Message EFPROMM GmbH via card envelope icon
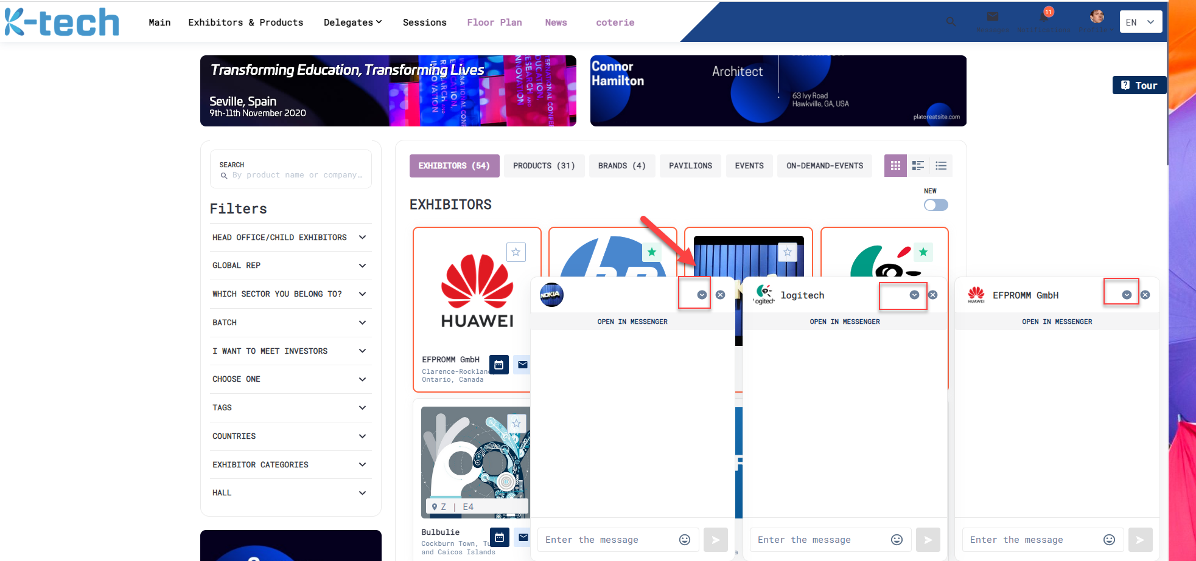This screenshot has width=1196, height=561. (x=522, y=365)
